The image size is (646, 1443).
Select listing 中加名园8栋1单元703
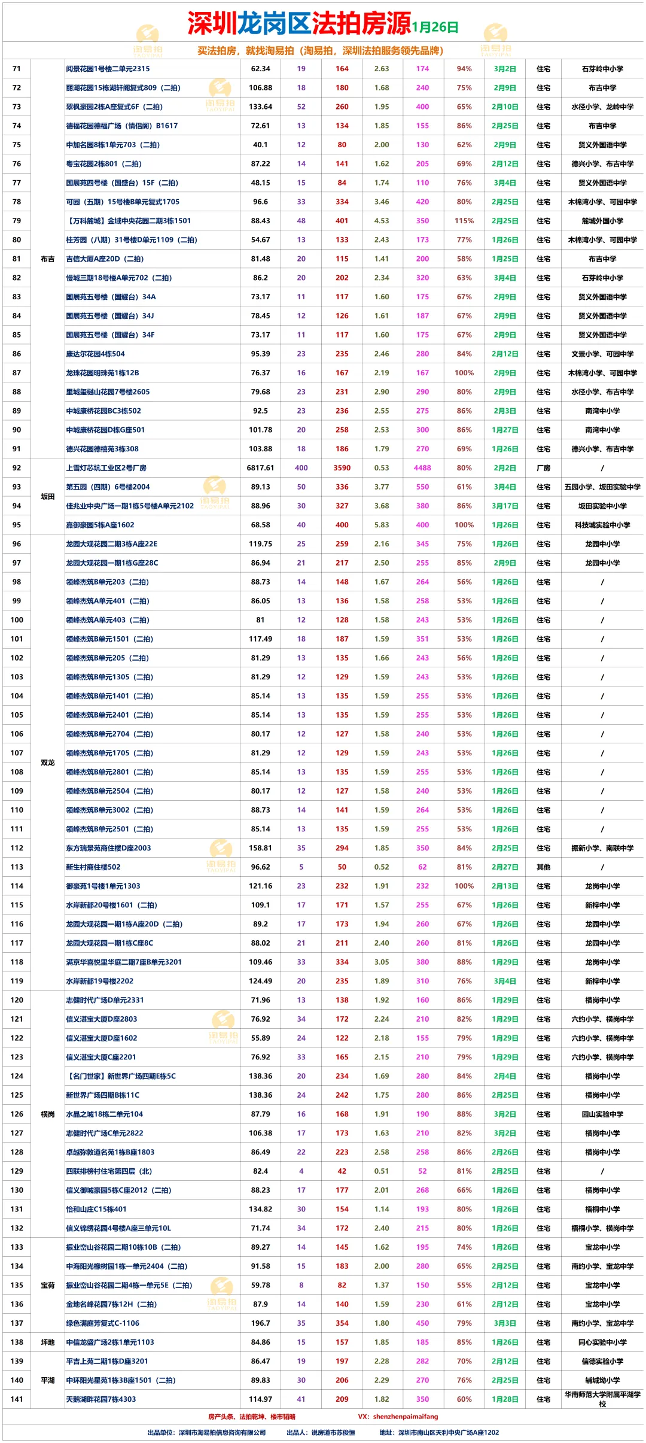[112, 145]
